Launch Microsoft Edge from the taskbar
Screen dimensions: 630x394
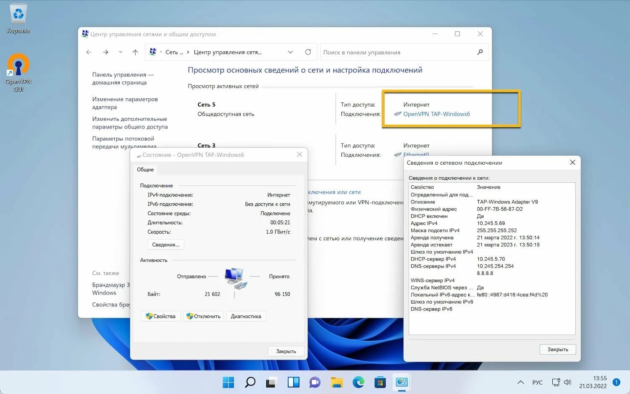[358, 382]
